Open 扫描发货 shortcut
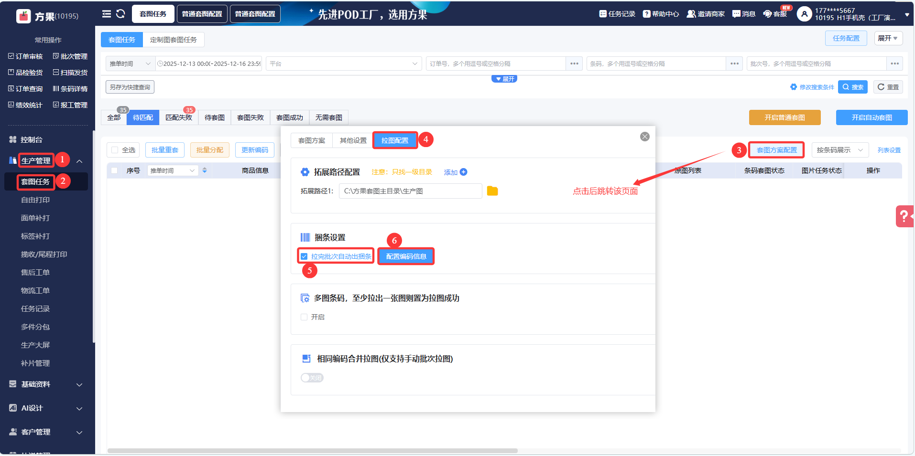The width and height of the screenshot is (915, 456). pyautogui.click(x=70, y=73)
